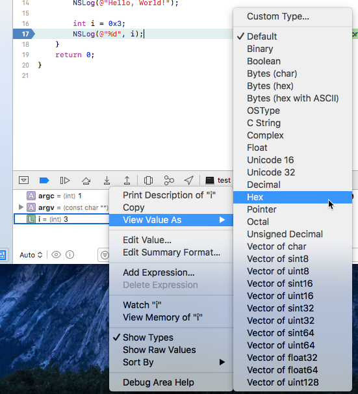Screen dimensions: 358x394
Task: Expand the argv variable disclosure triangle
Action: 21,207
